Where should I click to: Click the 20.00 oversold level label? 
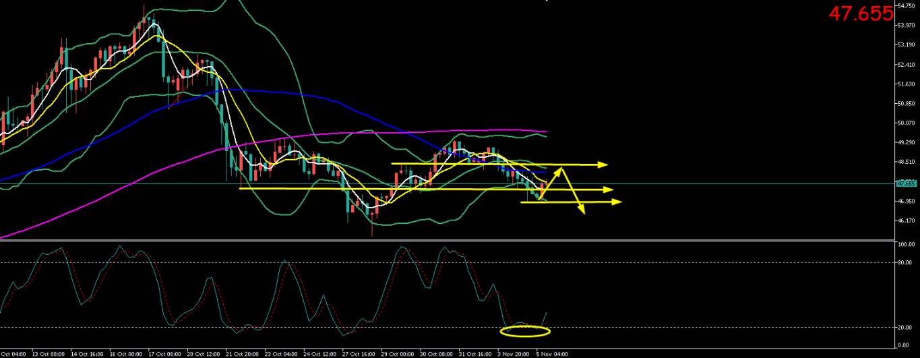(905, 327)
